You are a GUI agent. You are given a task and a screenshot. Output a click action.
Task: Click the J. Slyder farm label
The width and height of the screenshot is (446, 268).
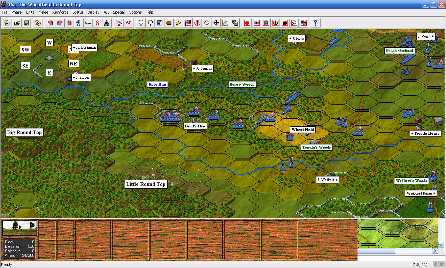tap(81, 77)
